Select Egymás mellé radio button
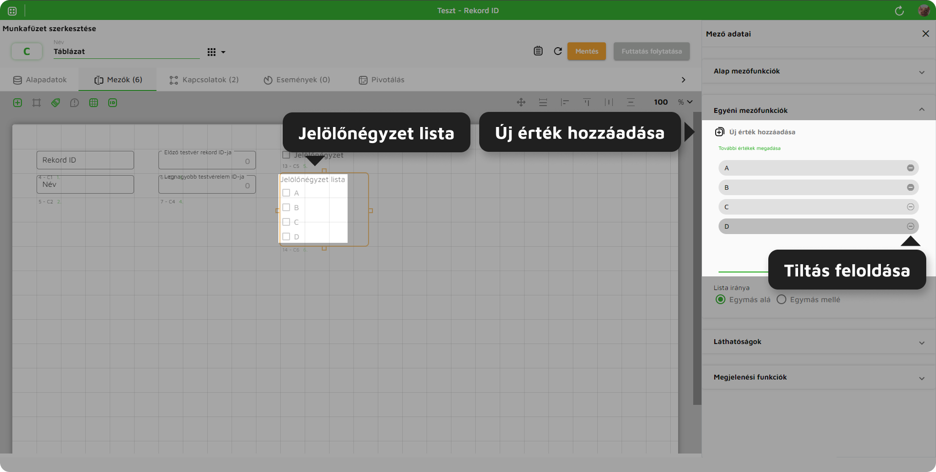The image size is (936, 472). (781, 300)
